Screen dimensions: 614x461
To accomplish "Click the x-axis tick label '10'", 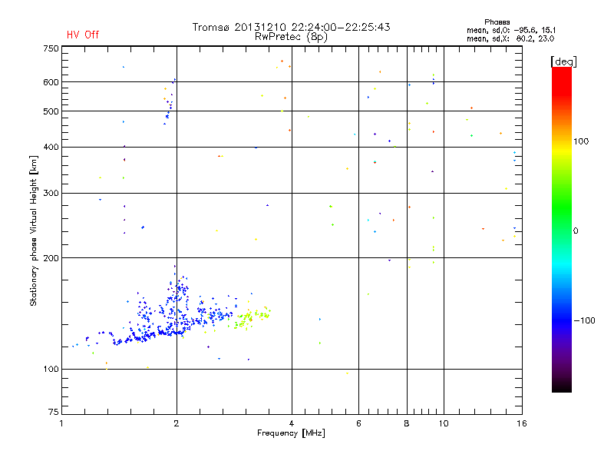I will [x=444, y=423].
